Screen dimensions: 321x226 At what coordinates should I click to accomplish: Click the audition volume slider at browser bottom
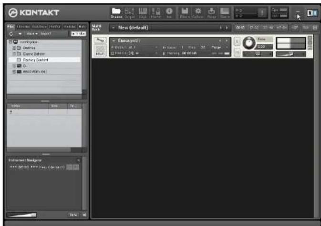(21, 215)
